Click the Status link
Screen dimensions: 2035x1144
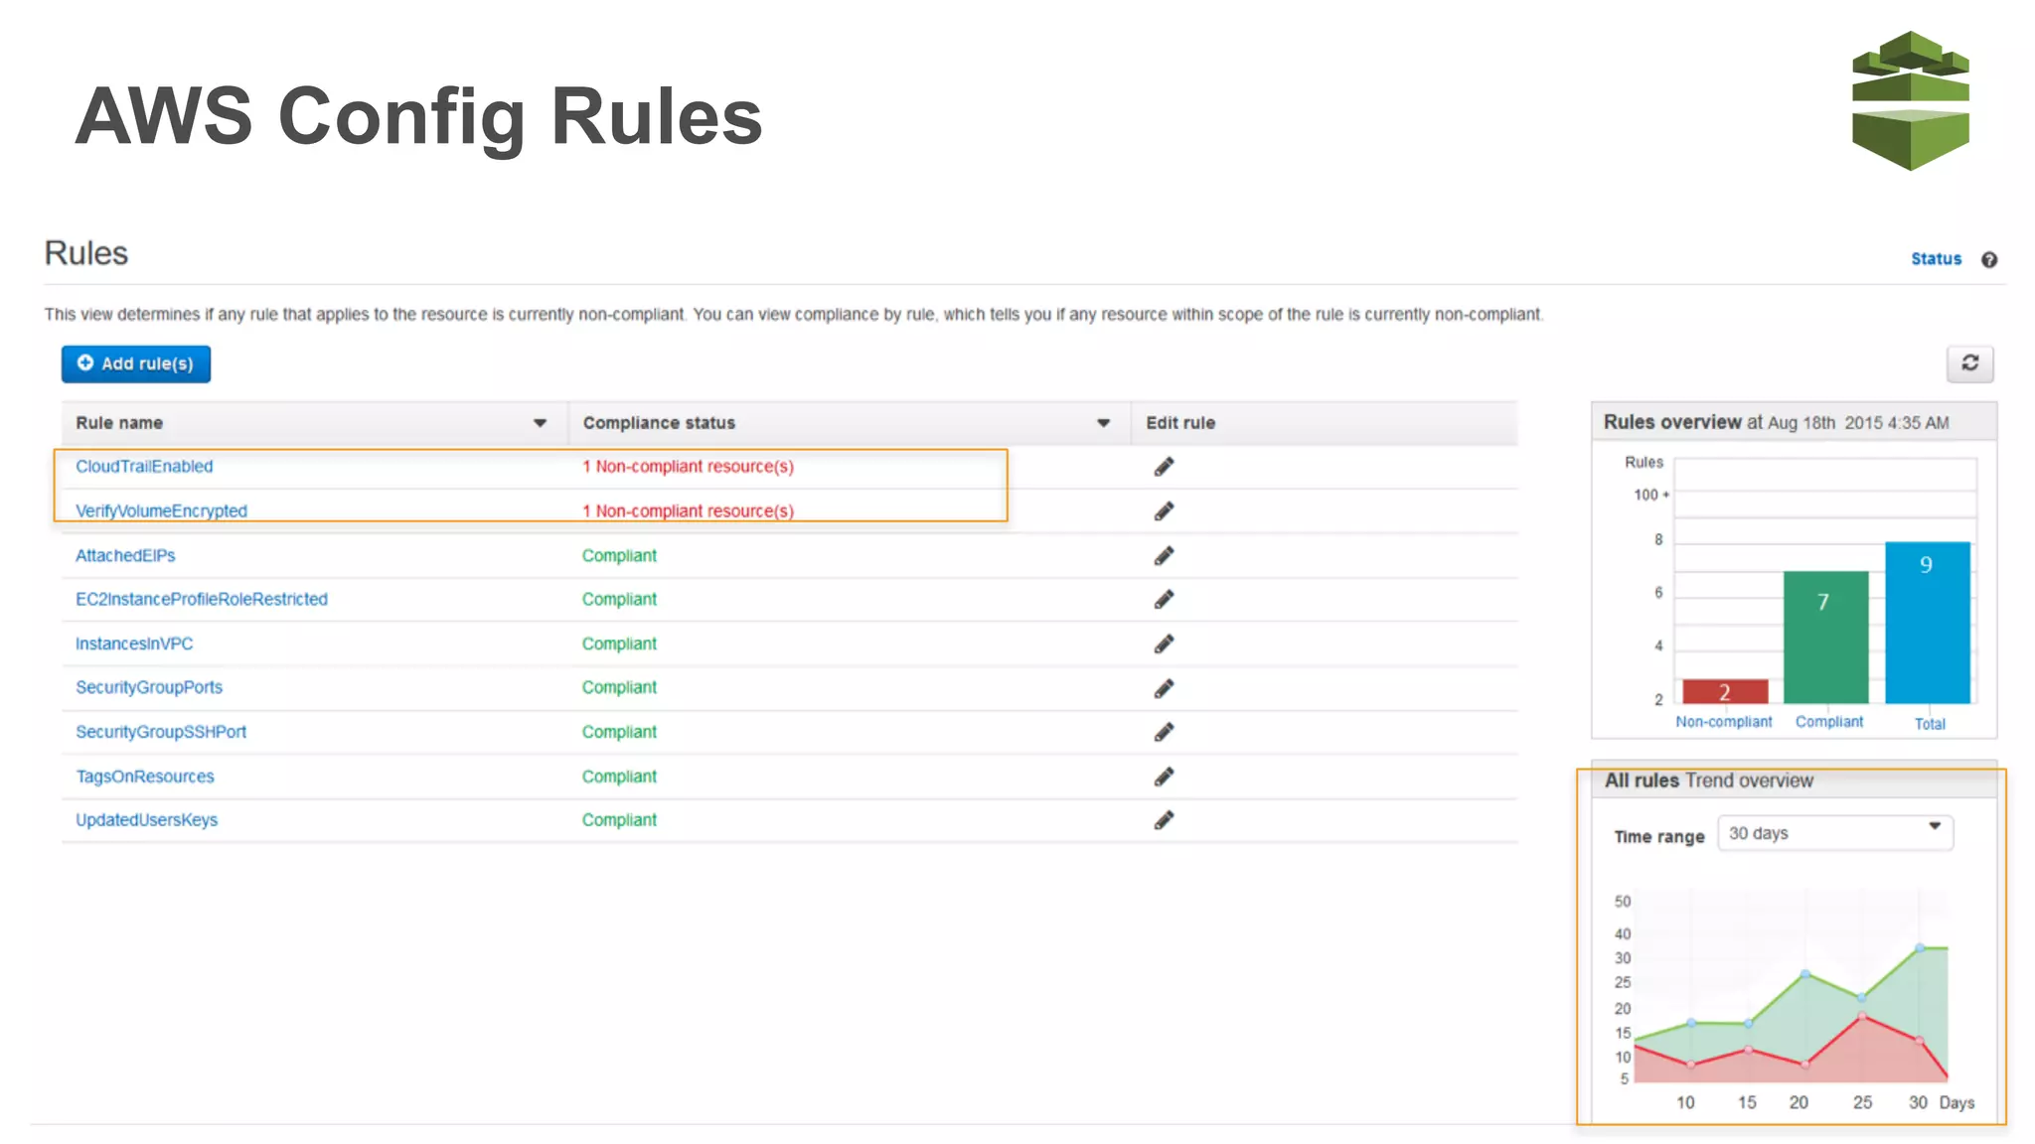[1936, 258]
